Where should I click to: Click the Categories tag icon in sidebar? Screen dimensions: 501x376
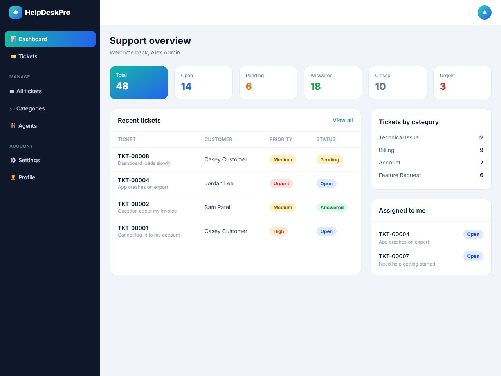point(12,109)
